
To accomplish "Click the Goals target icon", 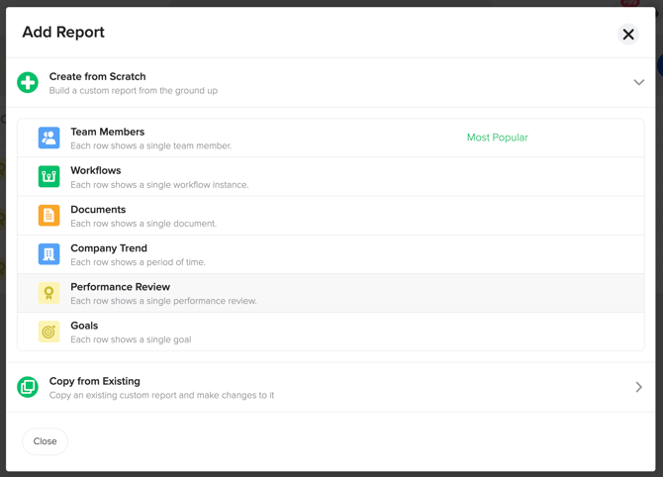I will (x=48, y=332).
